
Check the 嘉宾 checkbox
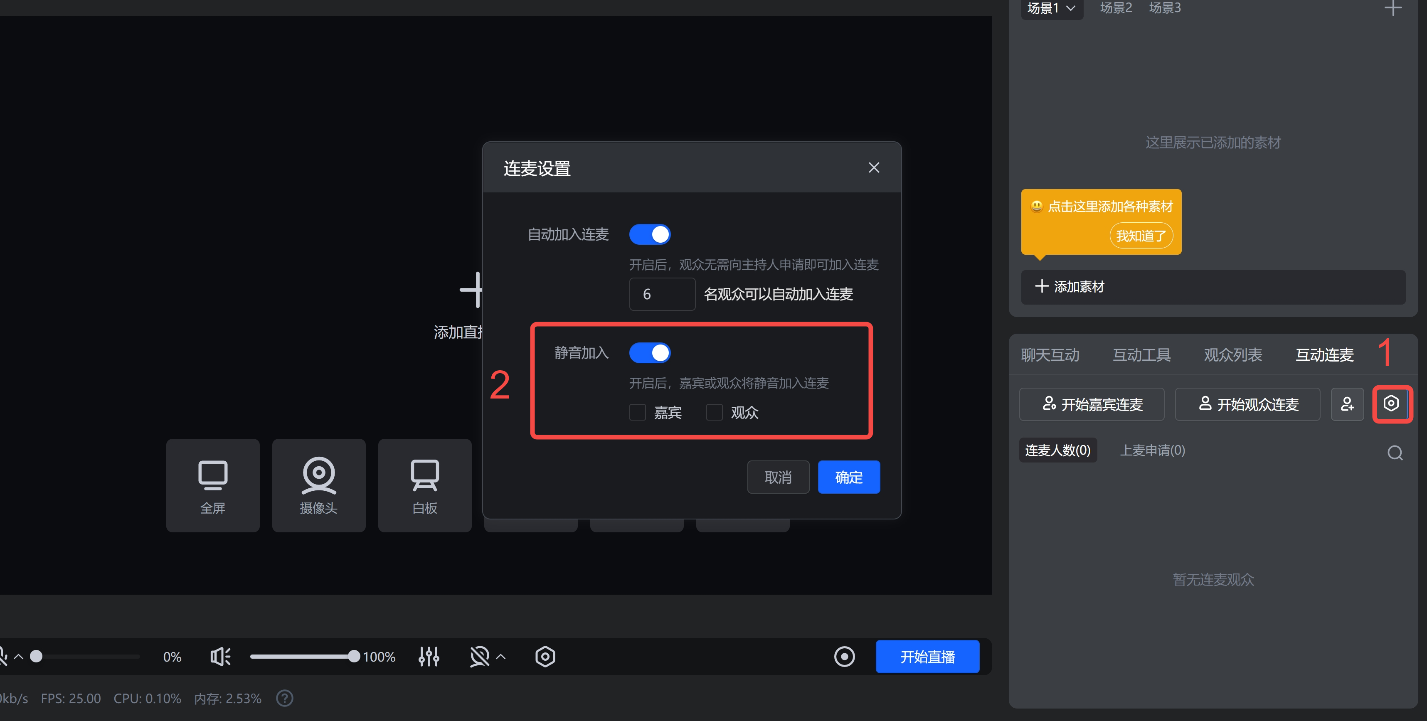click(x=638, y=412)
